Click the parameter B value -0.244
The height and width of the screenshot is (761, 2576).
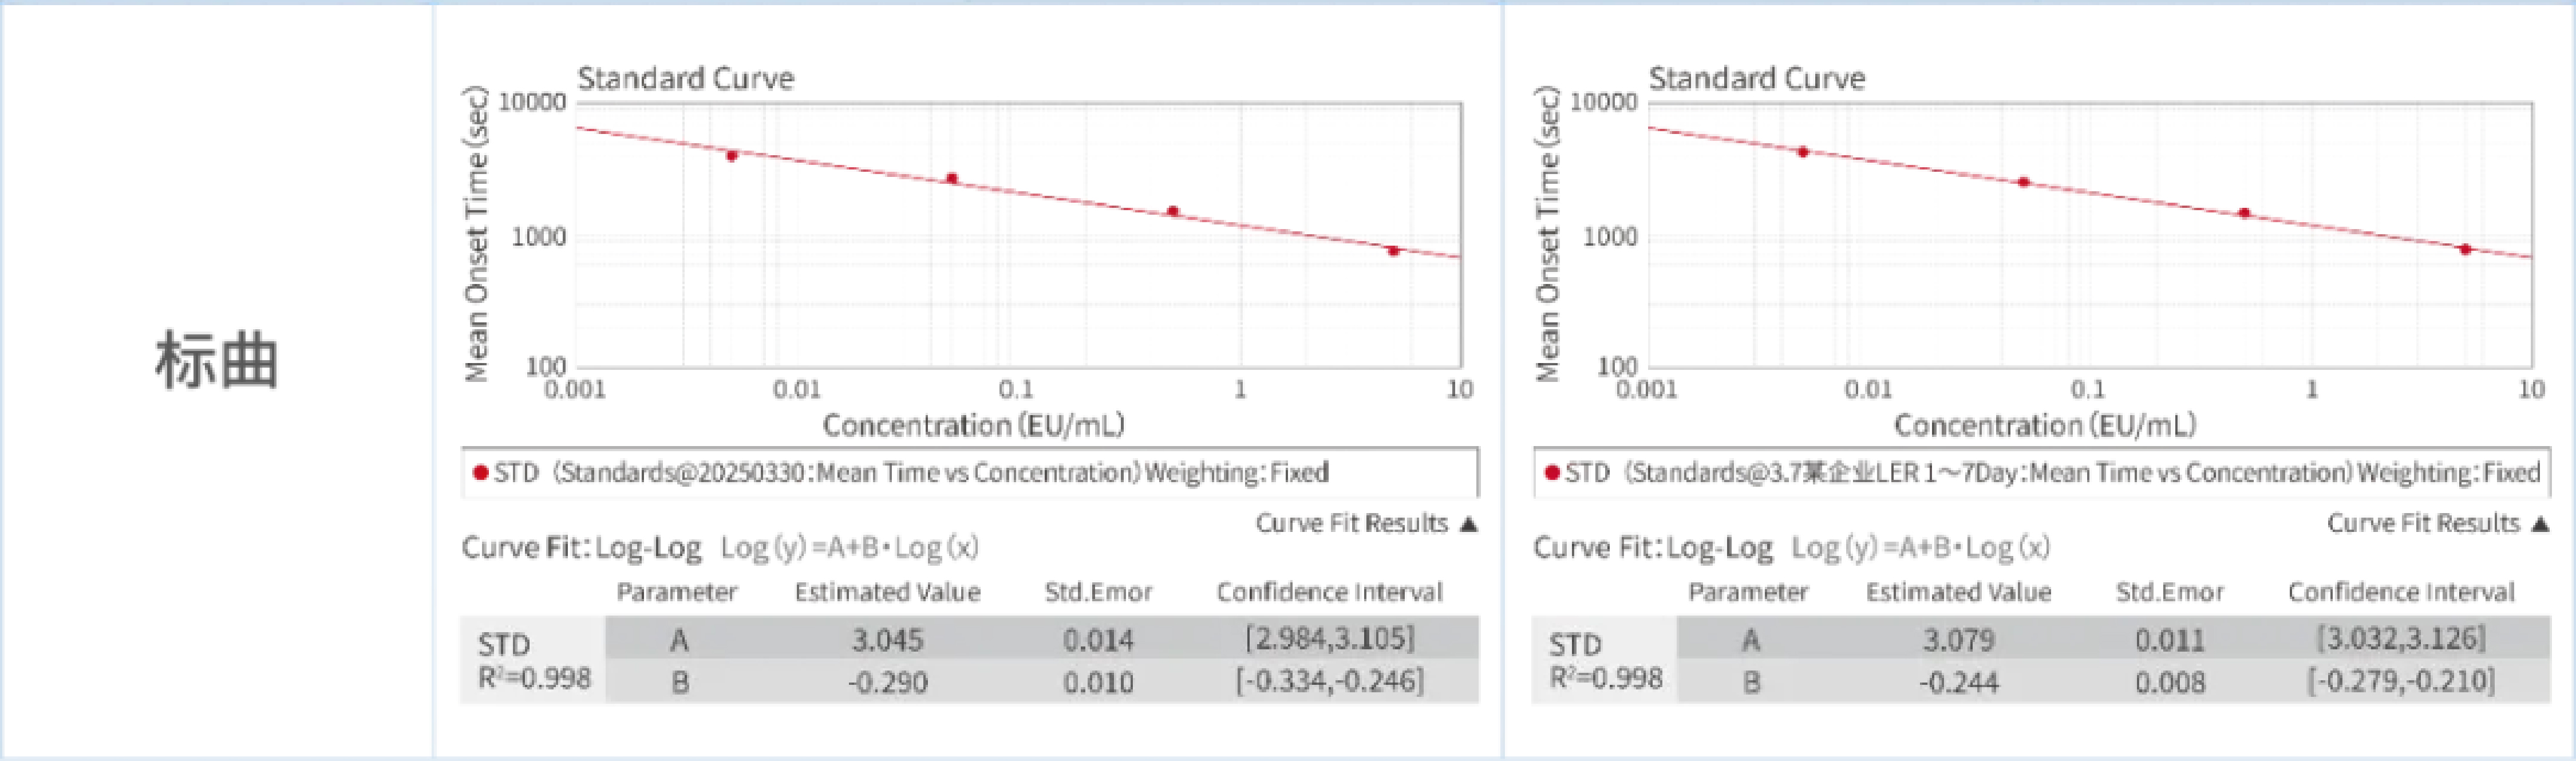(x=1958, y=682)
